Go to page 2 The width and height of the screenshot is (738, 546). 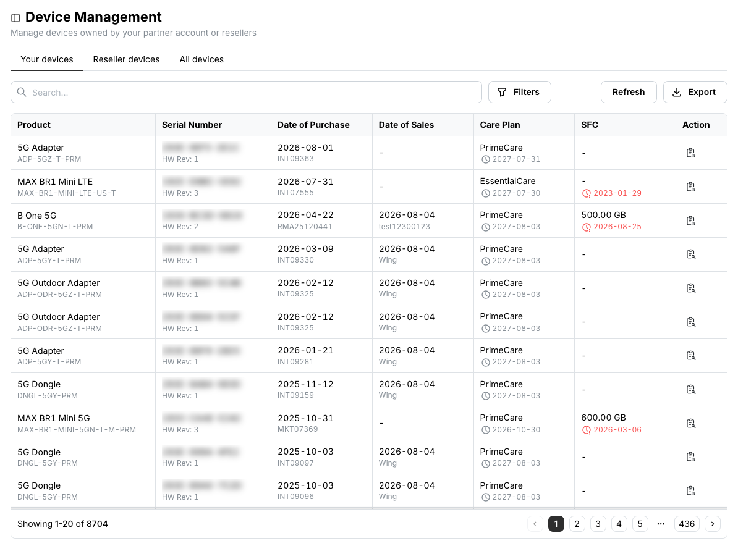[577, 523]
